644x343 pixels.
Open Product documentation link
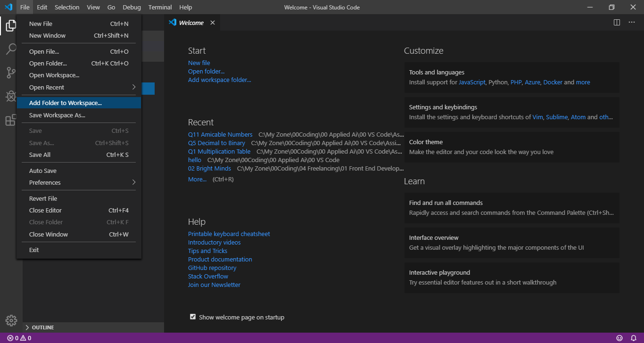(220, 259)
